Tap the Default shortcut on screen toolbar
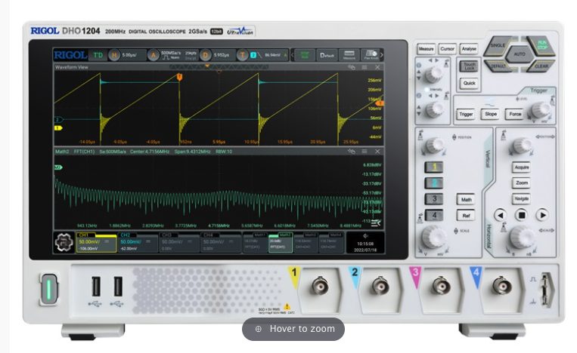 pos(327,55)
